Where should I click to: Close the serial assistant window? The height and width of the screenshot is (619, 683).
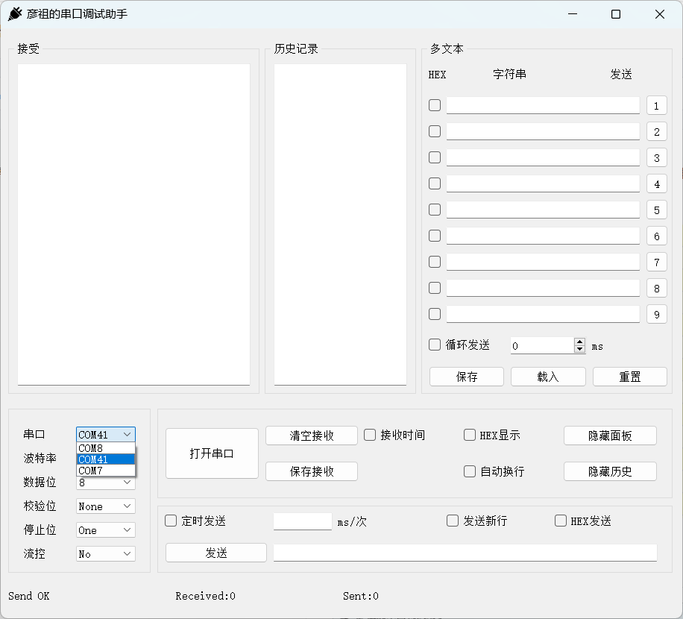659,14
